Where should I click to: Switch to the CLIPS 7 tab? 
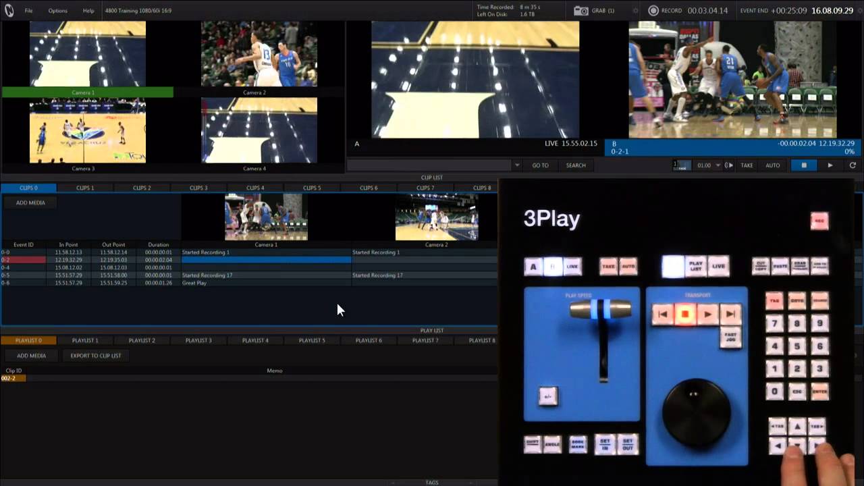point(425,188)
